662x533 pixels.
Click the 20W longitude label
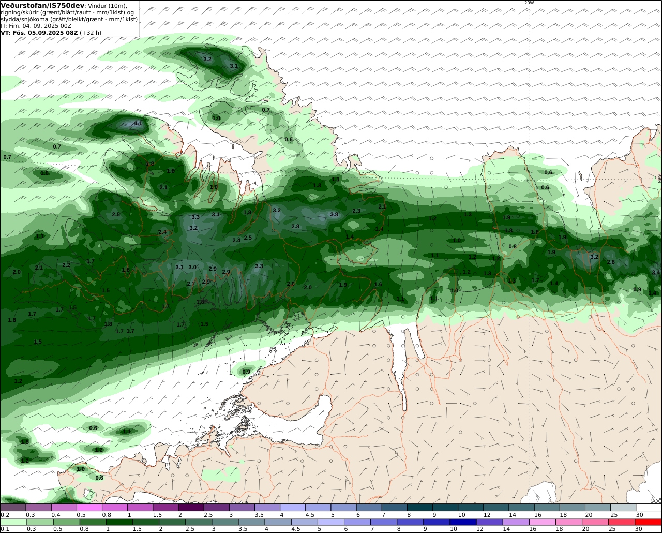[x=529, y=3]
